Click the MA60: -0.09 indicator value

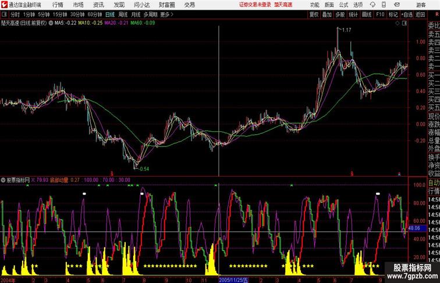(143, 23)
